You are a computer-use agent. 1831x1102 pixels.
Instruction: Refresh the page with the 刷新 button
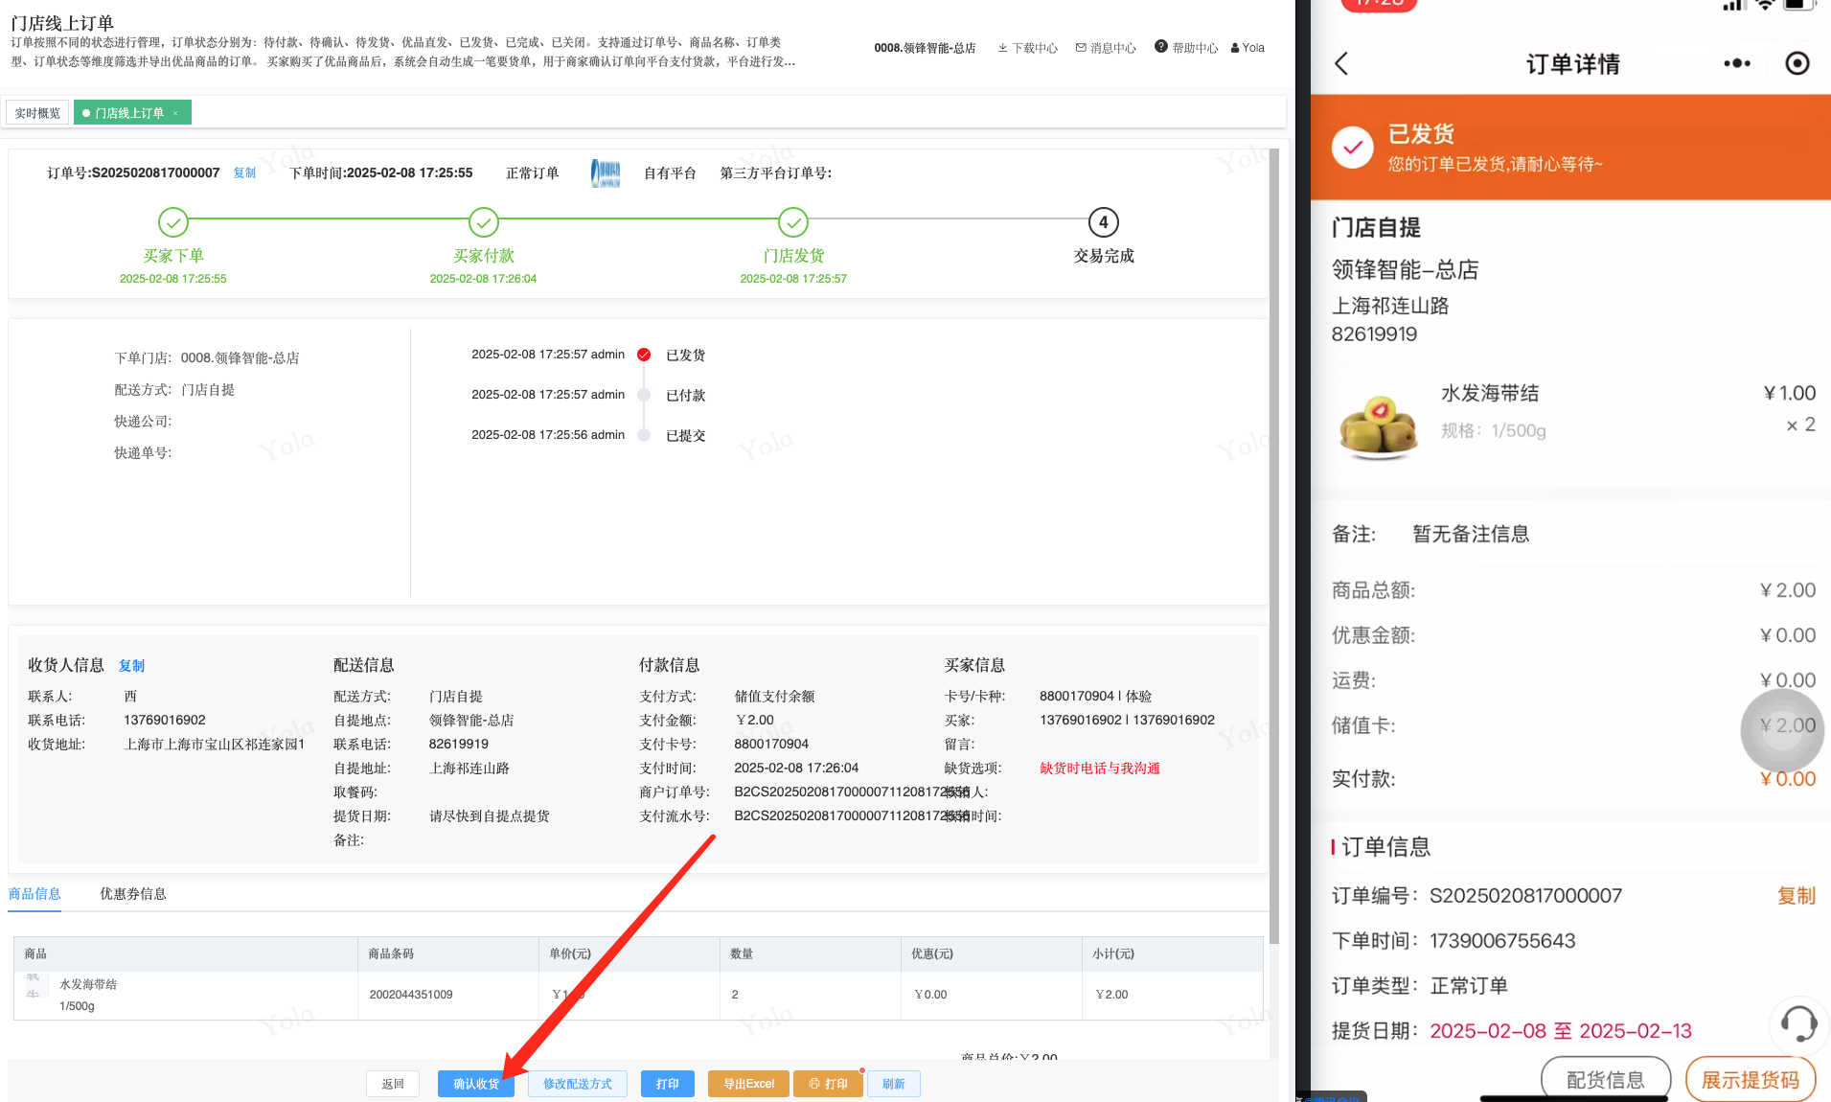click(x=894, y=1084)
